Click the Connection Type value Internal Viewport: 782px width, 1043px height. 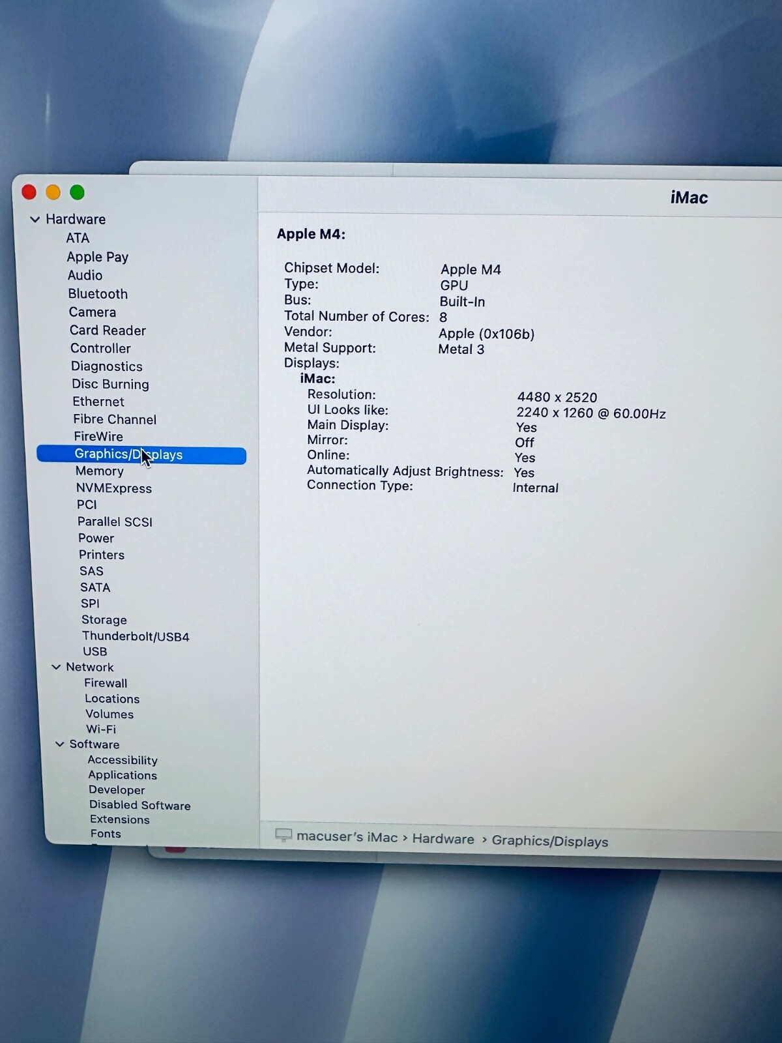click(x=536, y=488)
